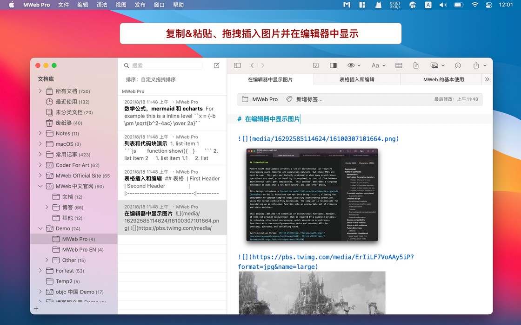Click the Wi-Fi icon in menu bar

tap(475, 5)
